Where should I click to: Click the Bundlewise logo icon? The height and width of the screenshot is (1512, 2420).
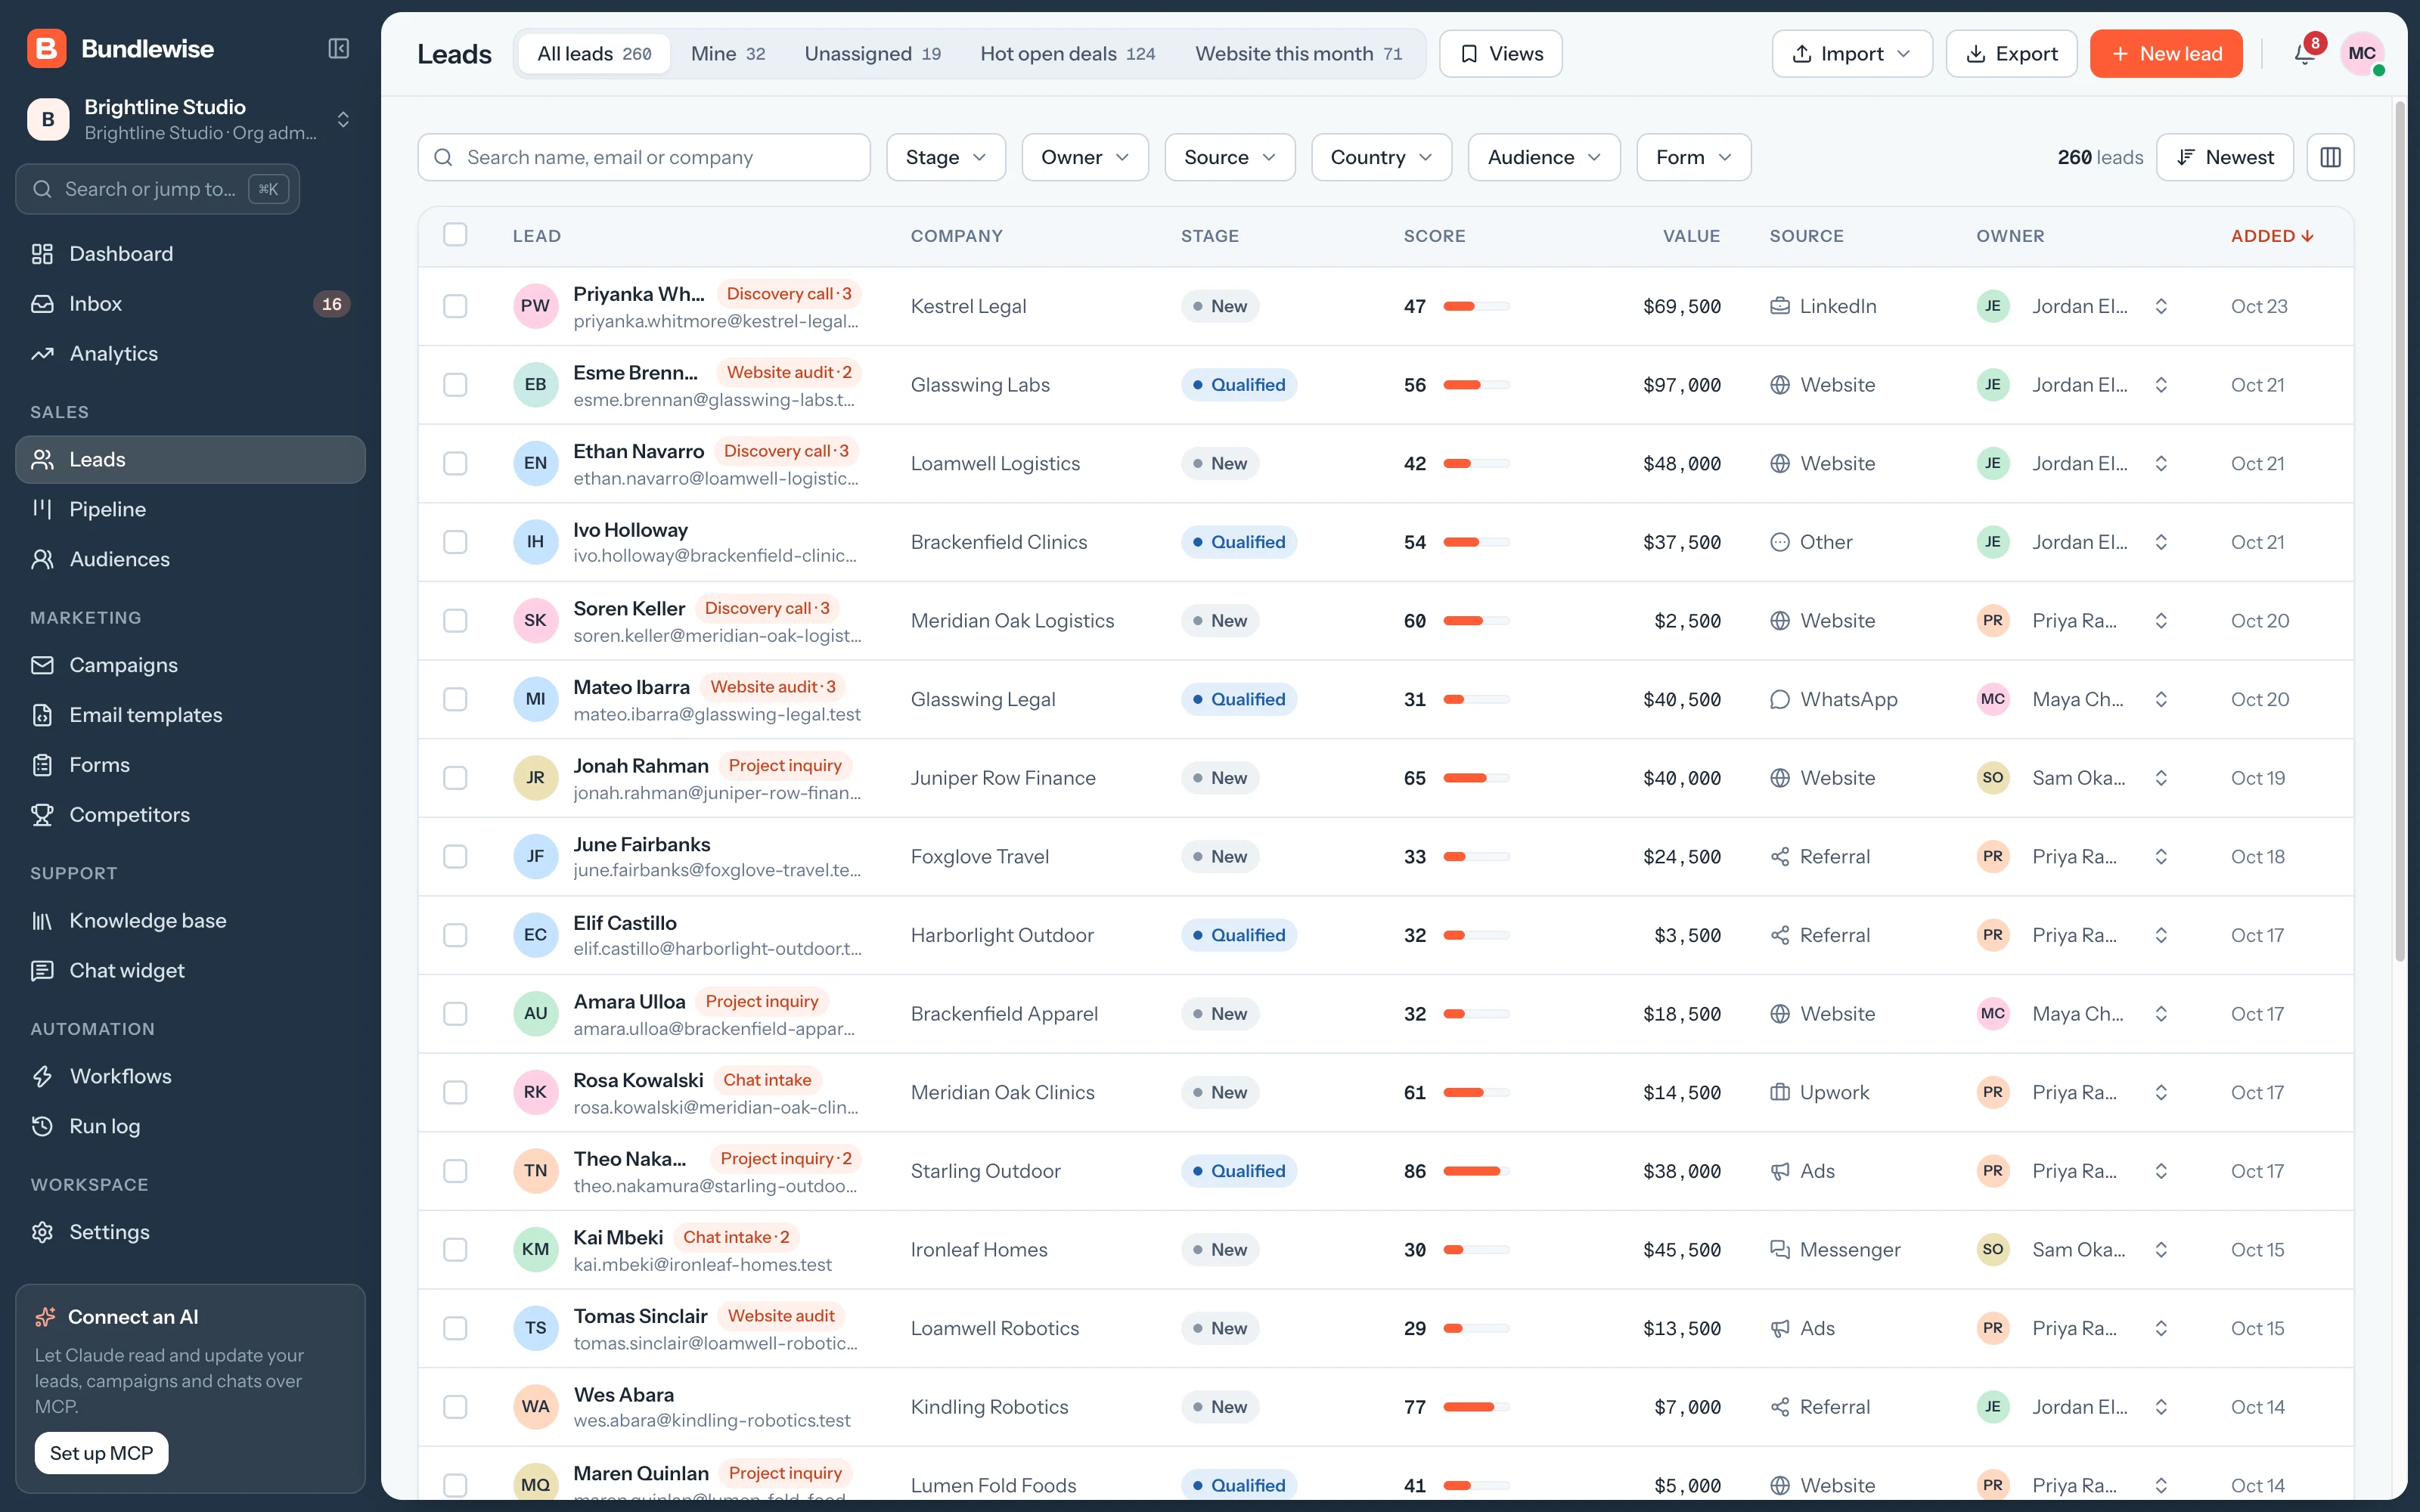[47, 49]
